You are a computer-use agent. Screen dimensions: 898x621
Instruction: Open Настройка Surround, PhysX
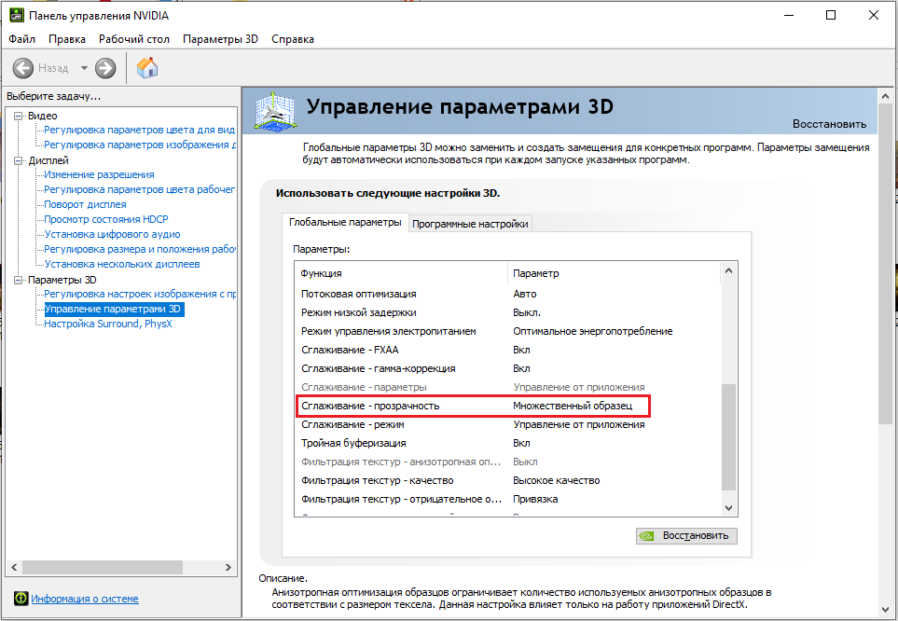click(107, 324)
